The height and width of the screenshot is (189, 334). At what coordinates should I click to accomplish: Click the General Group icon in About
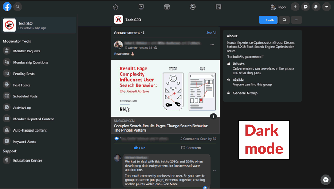click(228, 93)
